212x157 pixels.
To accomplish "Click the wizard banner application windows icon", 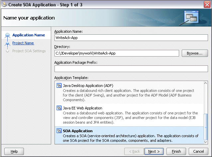I will tap(191, 17).
